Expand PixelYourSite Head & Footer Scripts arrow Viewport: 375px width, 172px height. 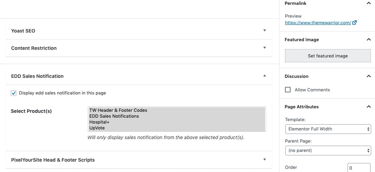pos(264,160)
